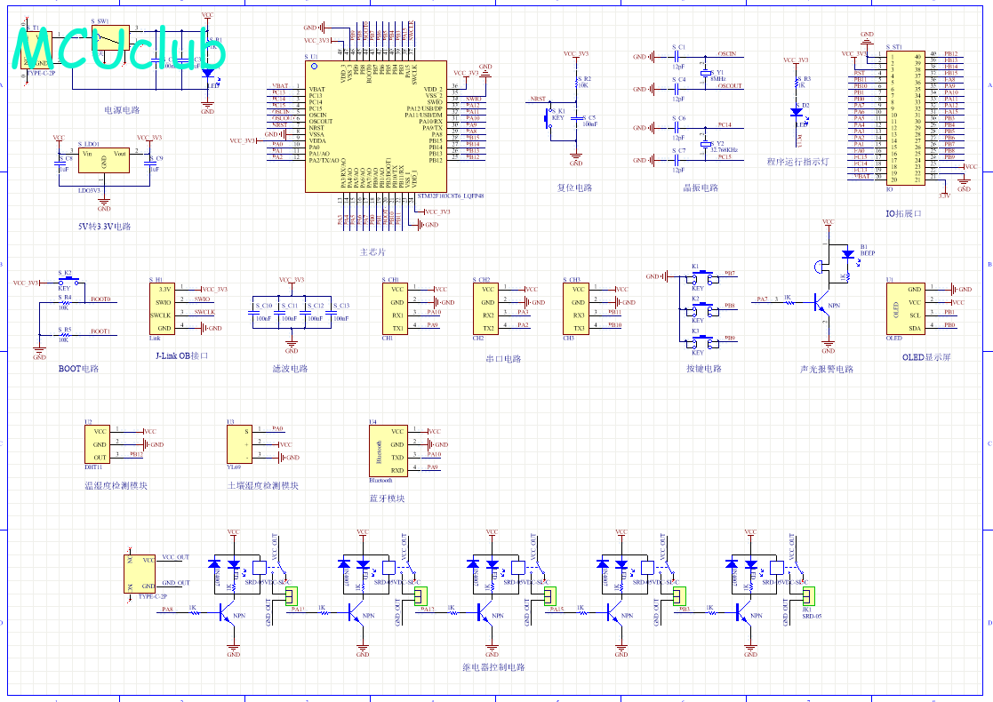Select the S_CH2 serial port header
The height and width of the screenshot is (702, 993).
[485, 308]
